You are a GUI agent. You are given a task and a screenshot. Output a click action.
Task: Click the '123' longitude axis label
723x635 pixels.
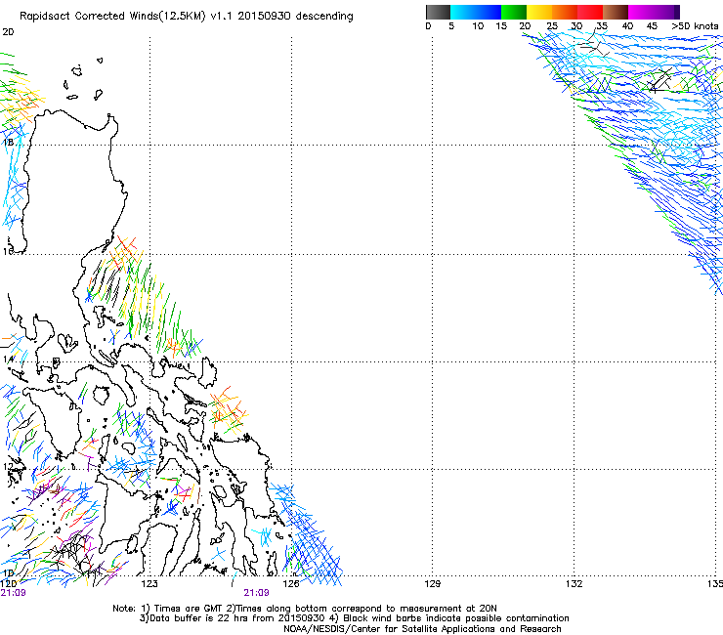click(149, 584)
